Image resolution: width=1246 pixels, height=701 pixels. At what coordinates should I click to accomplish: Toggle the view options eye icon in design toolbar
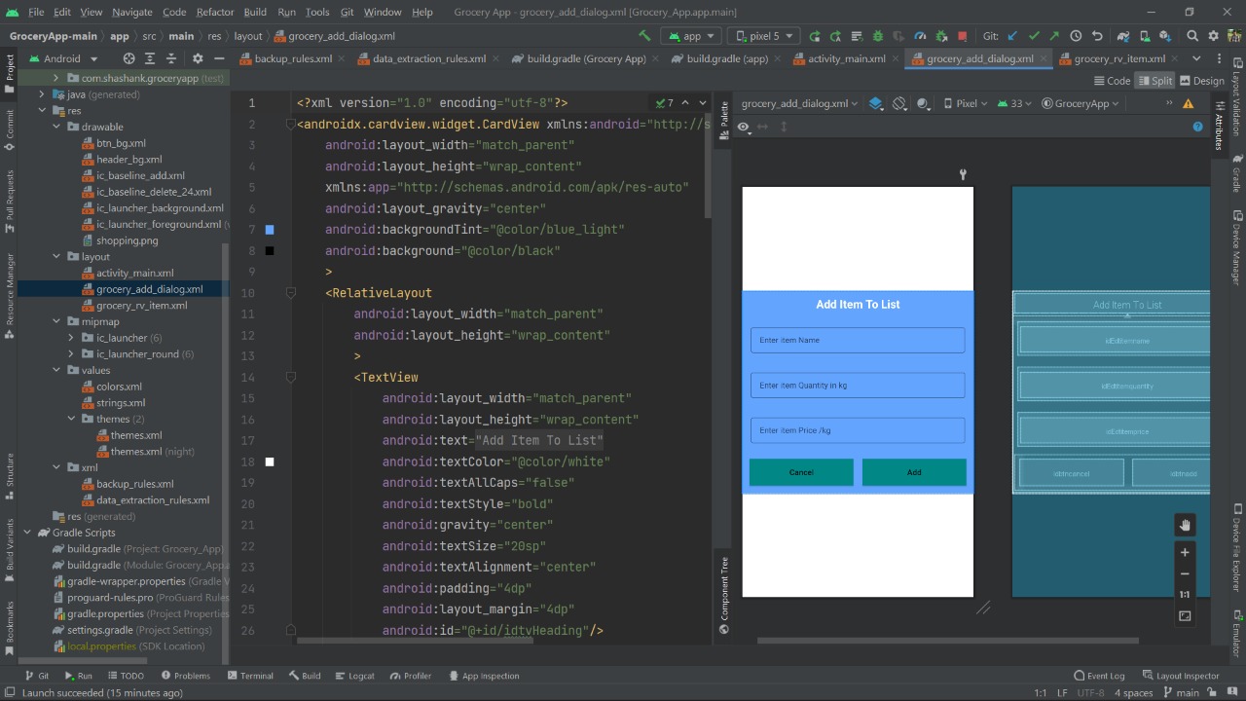743,127
